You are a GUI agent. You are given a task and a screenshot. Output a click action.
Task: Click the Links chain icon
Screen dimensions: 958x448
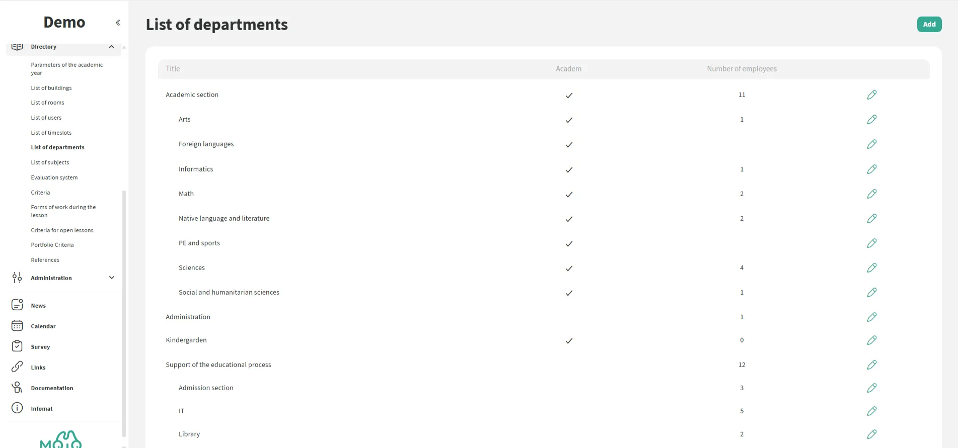pos(17,367)
